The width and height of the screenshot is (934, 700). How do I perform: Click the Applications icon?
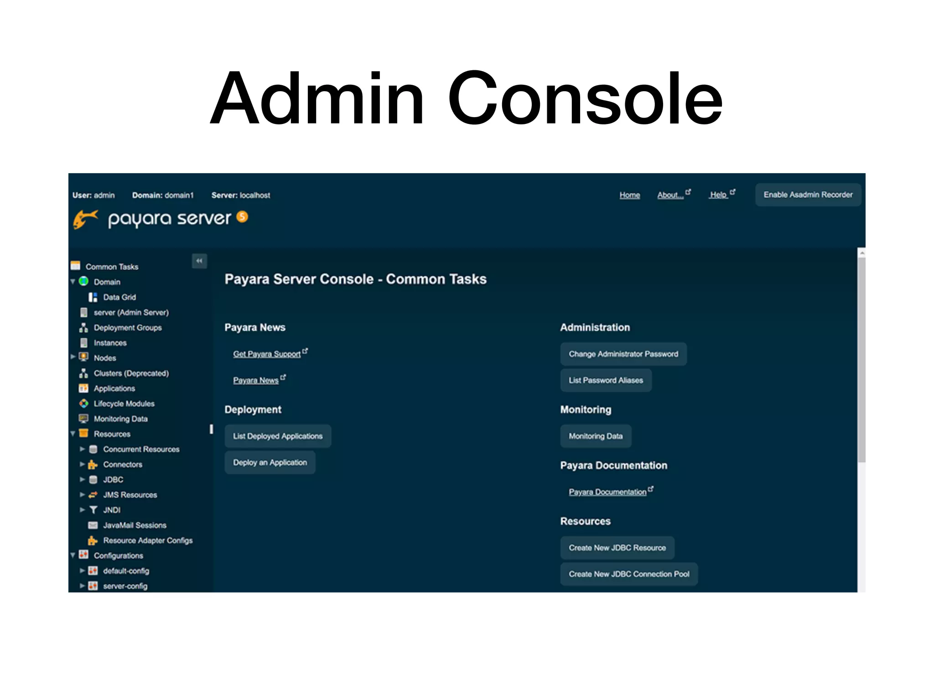[x=84, y=388]
